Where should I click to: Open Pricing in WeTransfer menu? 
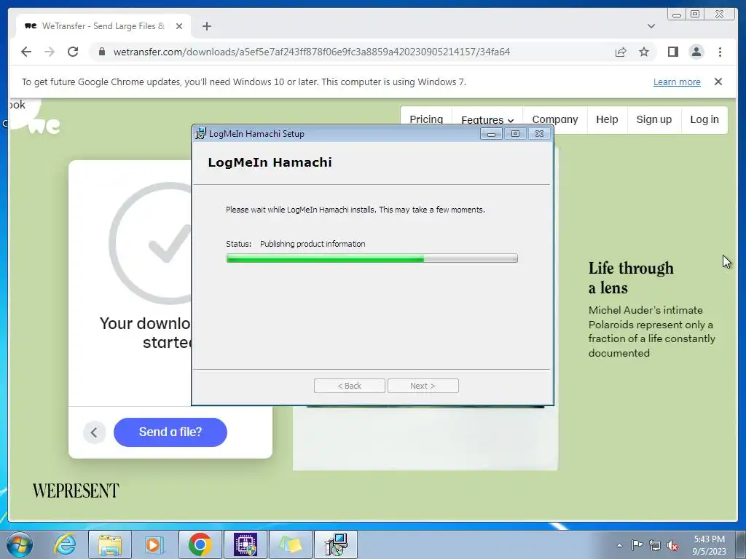[x=425, y=119]
